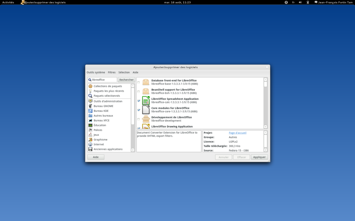Click the category list scrollbar thumb
This screenshot has height=221, width=355.
click(x=133, y=106)
